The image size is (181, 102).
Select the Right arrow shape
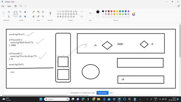coord(66,14)
